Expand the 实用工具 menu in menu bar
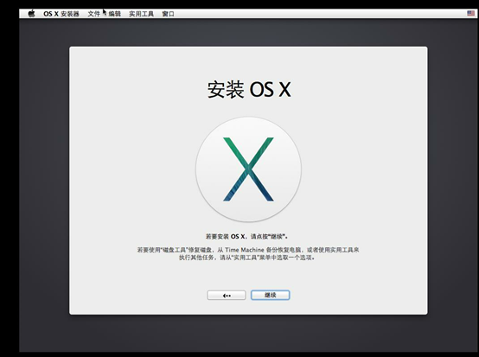 click(141, 14)
